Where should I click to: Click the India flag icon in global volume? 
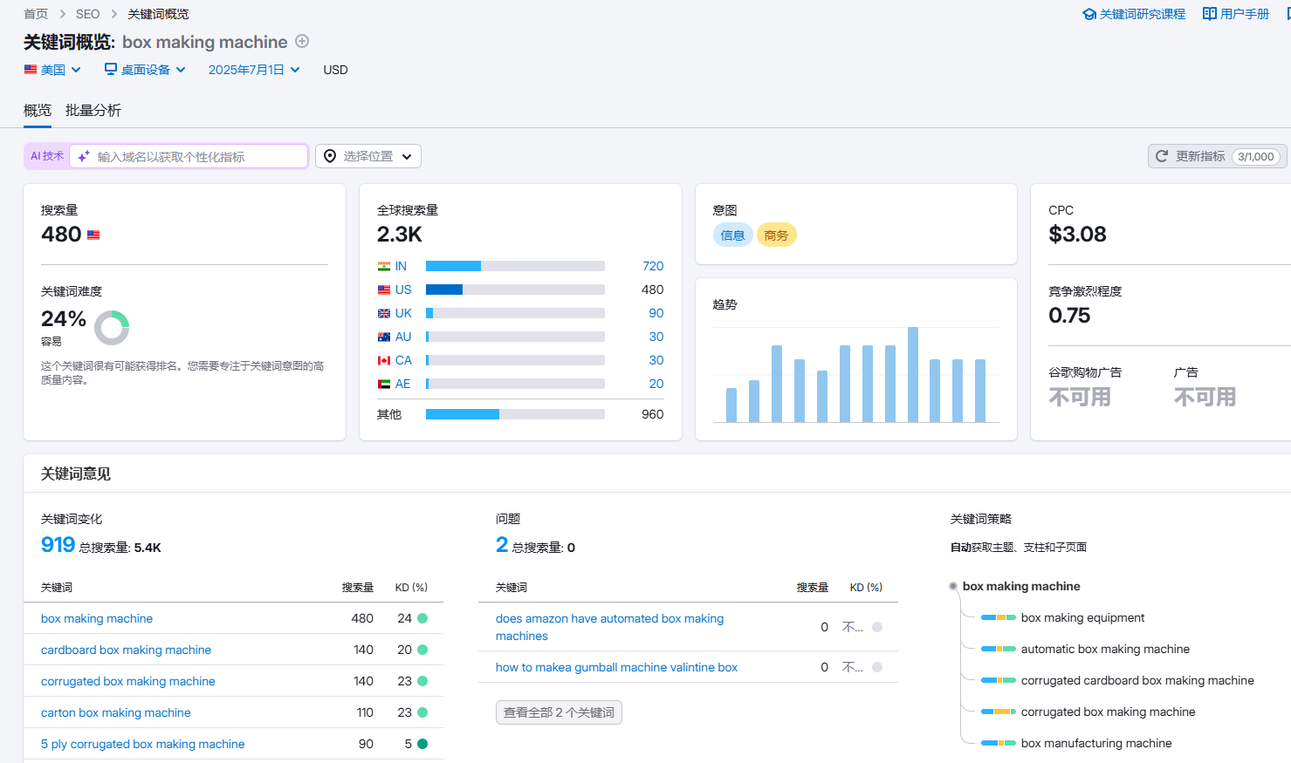point(384,266)
